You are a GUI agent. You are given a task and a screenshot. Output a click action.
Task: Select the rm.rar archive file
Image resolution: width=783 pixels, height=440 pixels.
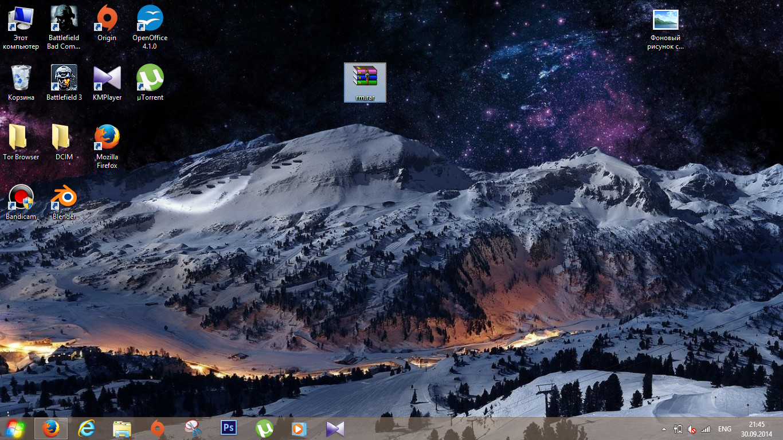tap(365, 82)
